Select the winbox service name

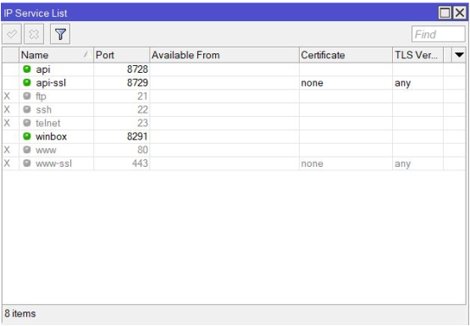(51, 136)
